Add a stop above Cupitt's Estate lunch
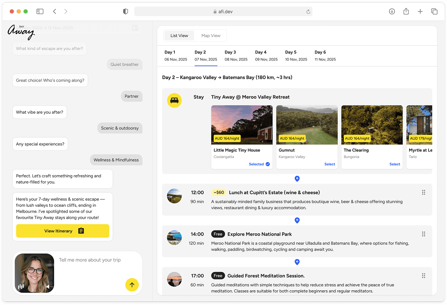447x305 pixels. [297, 179]
